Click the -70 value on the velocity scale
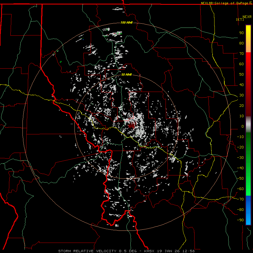 coord(240,199)
